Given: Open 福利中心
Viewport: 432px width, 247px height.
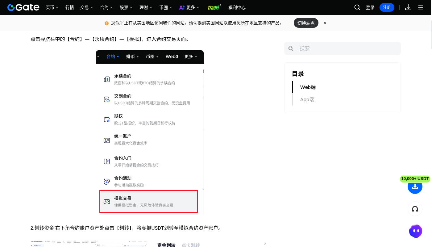Looking at the screenshot, I should tap(237, 7).
